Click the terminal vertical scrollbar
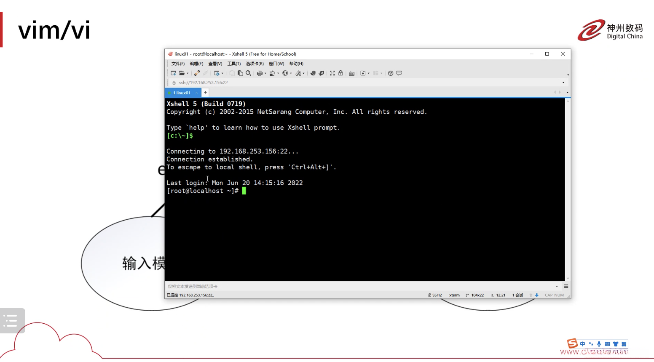 [568, 189]
